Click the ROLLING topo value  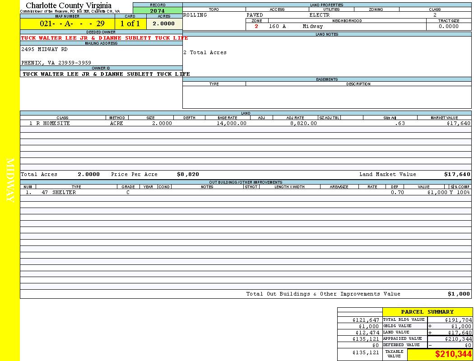coord(195,15)
